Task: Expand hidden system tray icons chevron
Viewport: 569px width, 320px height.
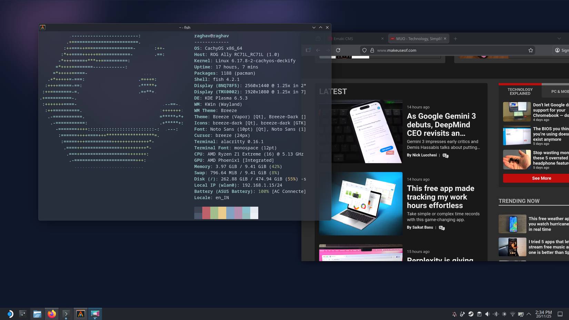Action: [x=528, y=314]
